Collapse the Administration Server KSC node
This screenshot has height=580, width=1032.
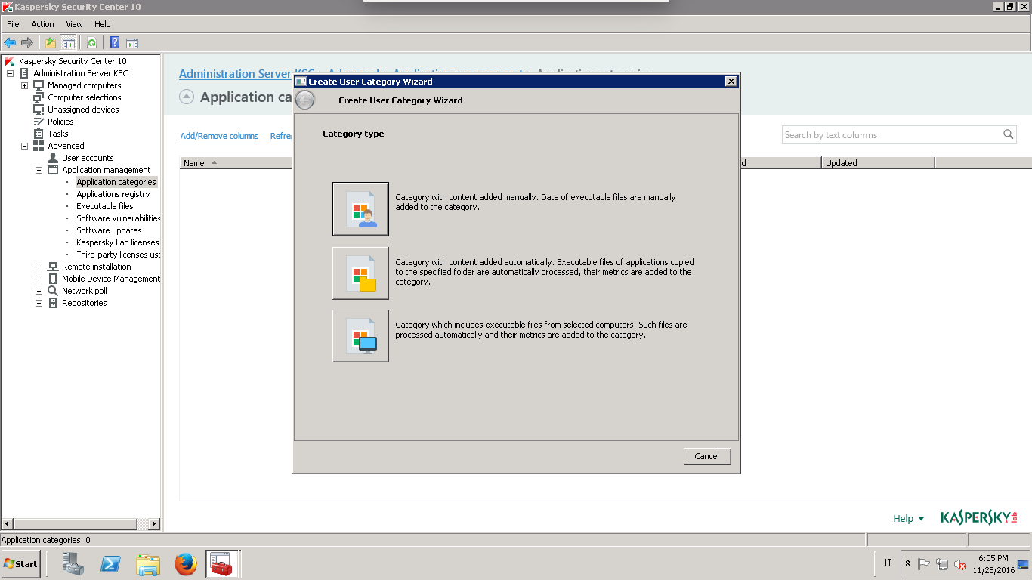(x=11, y=73)
